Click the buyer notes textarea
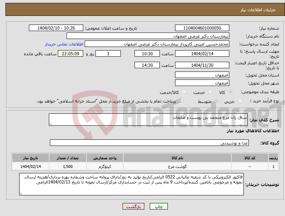 click(x=131, y=184)
